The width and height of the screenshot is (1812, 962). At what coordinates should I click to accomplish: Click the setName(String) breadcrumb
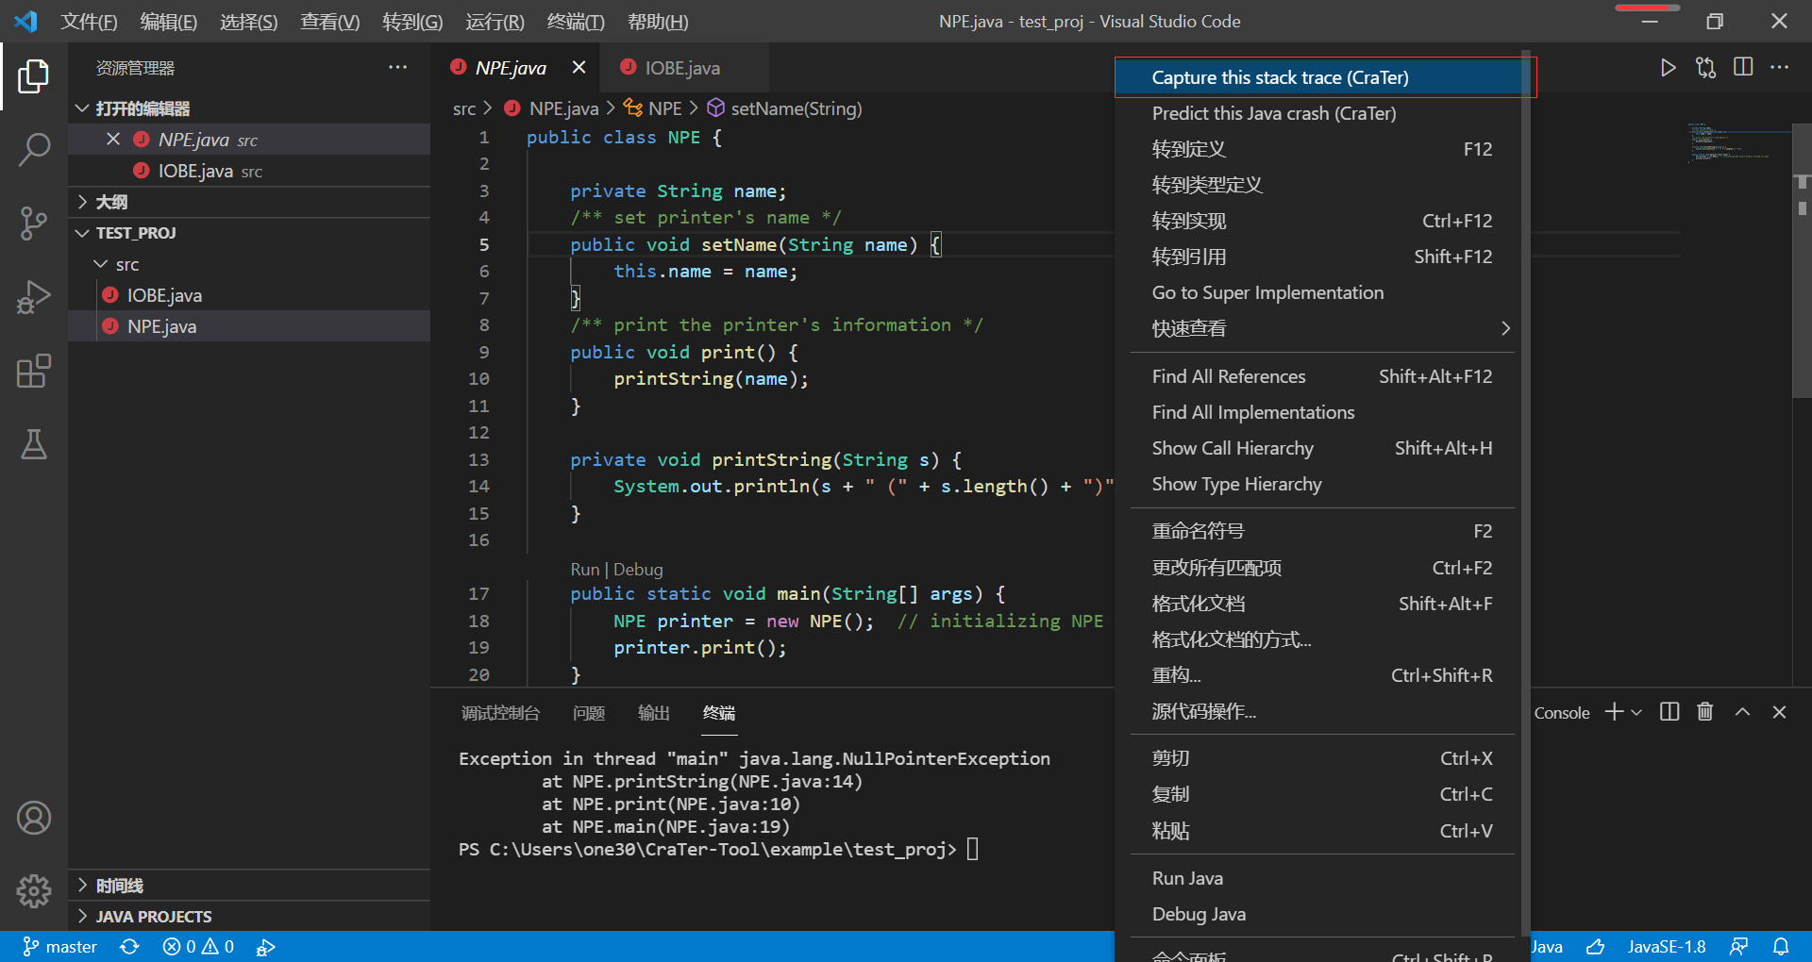pyautogui.click(x=785, y=108)
